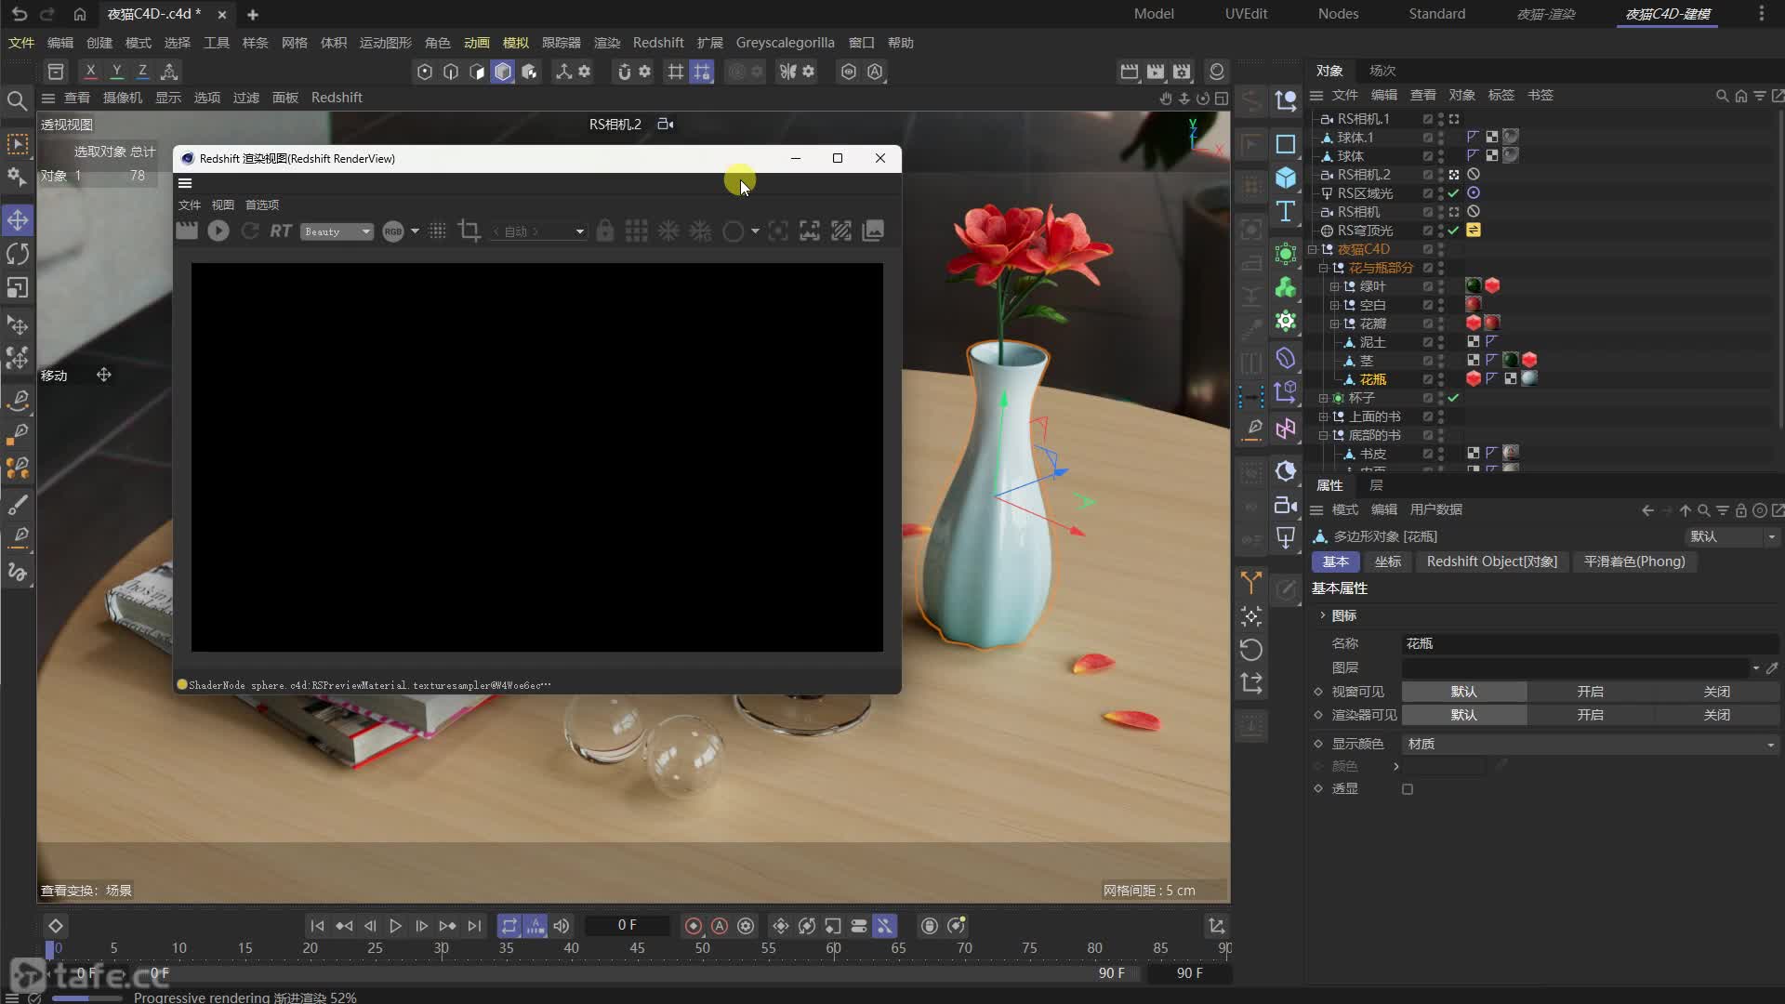This screenshot has width=1785, height=1004.
Task: Click the lock camera icon in RenderView
Action: coord(605,231)
